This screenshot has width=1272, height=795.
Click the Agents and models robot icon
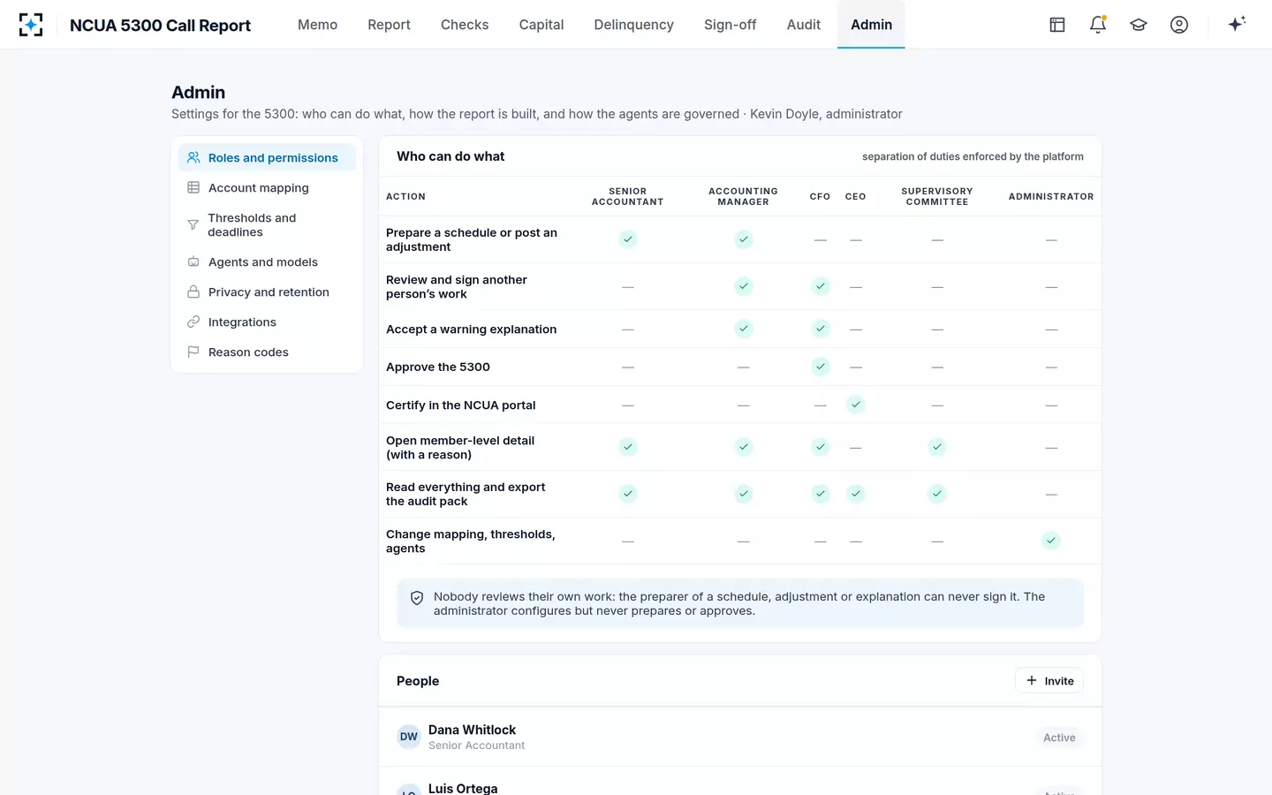[193, 261]
